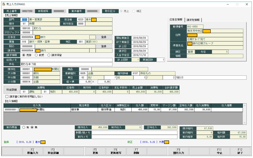Click F3 料金詳細 function button

pyautogui.click(x=53, y=151)
